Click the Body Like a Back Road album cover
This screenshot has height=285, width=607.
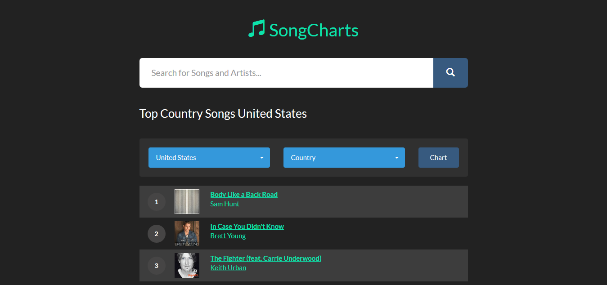(x=187, y=201)
